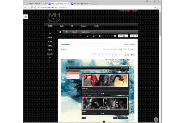Open the dropdown above the post
The image size is (184, 123).
pos(123,36)
